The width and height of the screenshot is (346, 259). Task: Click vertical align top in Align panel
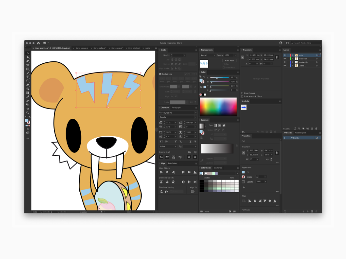point(183,172)
